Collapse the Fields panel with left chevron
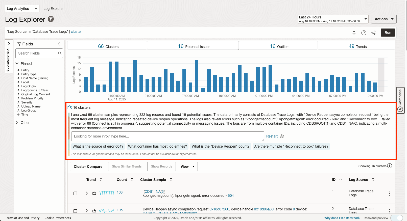 coord(59,44)
